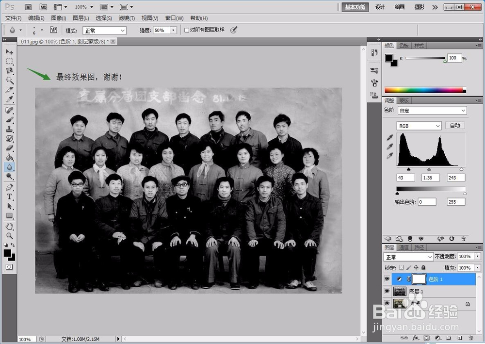Pick the black point eyedropper in Levels

click(390, 137)
